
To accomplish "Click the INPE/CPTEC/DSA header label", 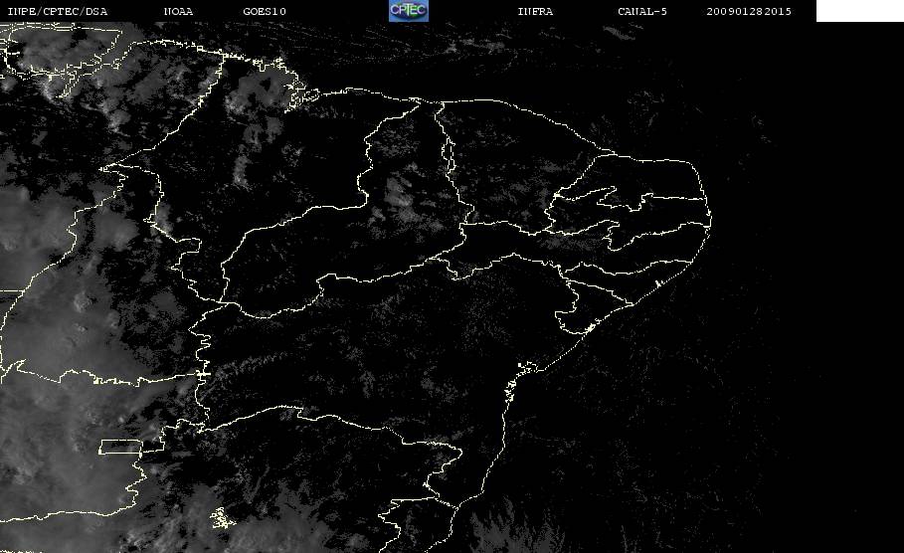I will coord(57,11).
